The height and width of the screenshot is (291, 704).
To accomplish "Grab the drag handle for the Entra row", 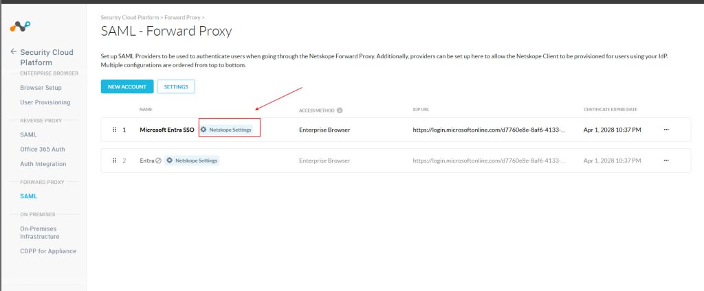I will [x=115, y=161].
